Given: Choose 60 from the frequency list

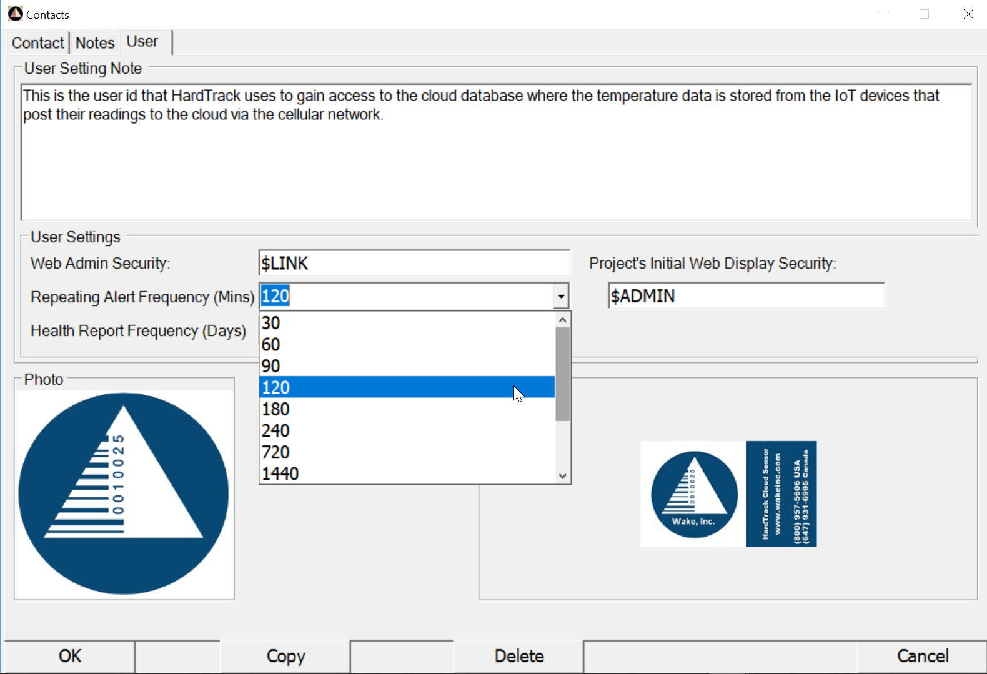Looking at the screenshot, I should [x=407, y=344].
